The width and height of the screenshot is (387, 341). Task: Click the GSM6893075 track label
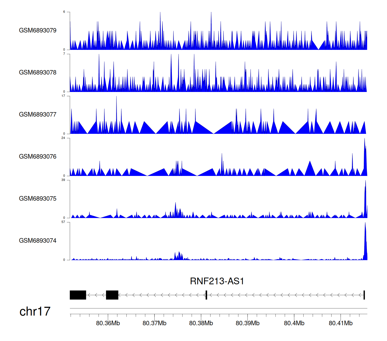click(38, 199)
